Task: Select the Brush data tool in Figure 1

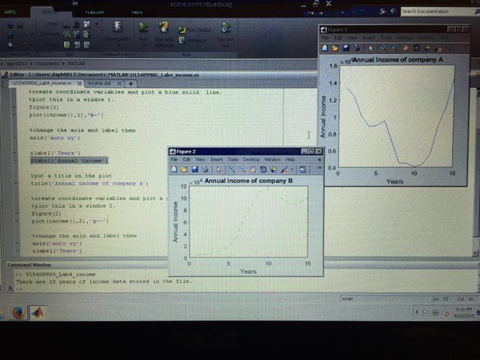Action: [x=439, y=49]
